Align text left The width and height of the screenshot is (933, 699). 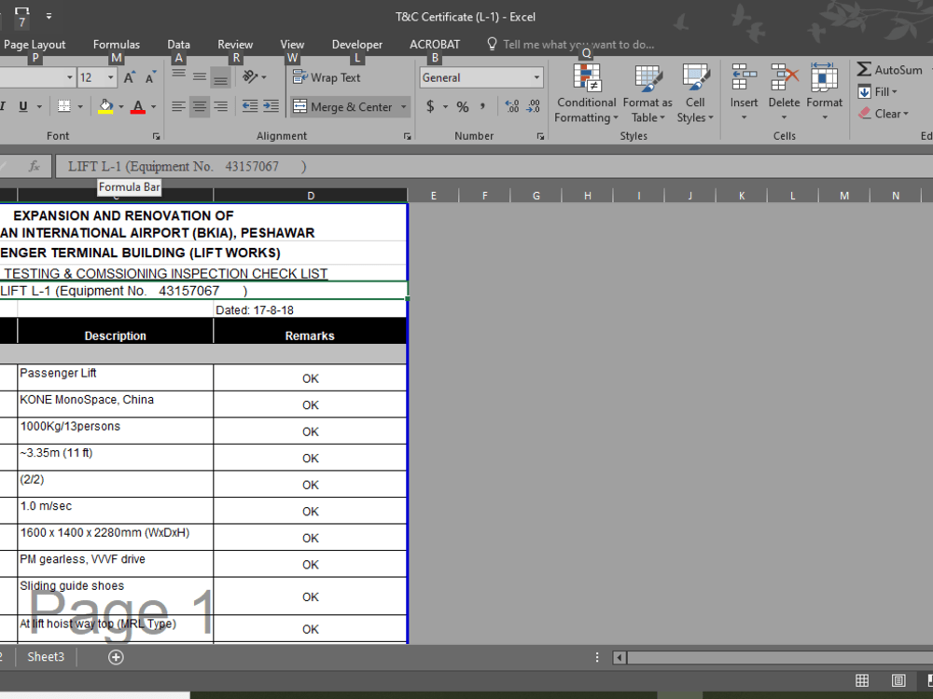pyautogui.click(x=178, y=107)
